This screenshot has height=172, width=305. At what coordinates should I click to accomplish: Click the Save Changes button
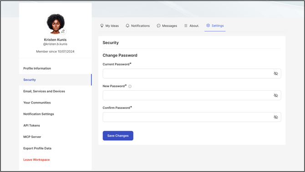118,136
